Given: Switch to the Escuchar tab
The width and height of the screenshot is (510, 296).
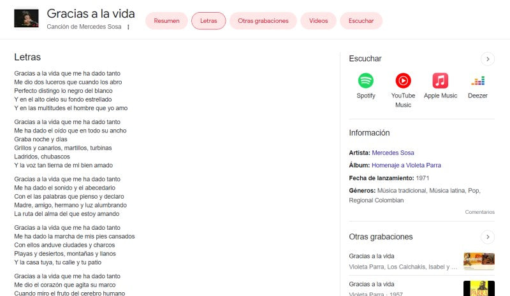Looking at the screenshot, I should [361, 21].
